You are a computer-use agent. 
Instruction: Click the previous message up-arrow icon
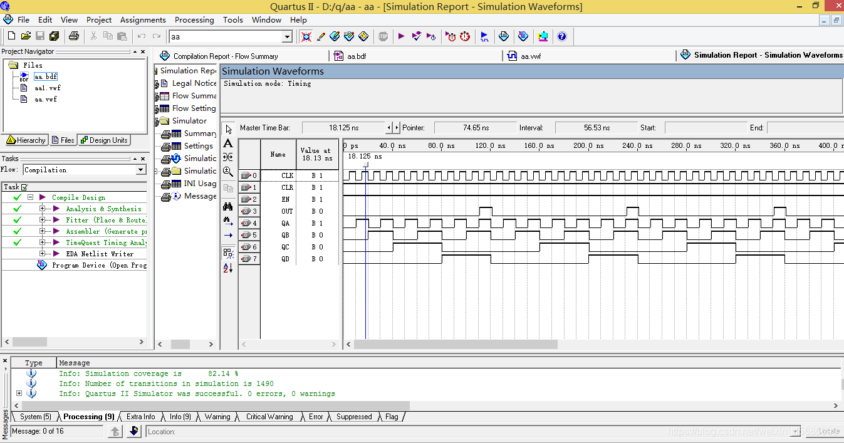click(115, 431)
